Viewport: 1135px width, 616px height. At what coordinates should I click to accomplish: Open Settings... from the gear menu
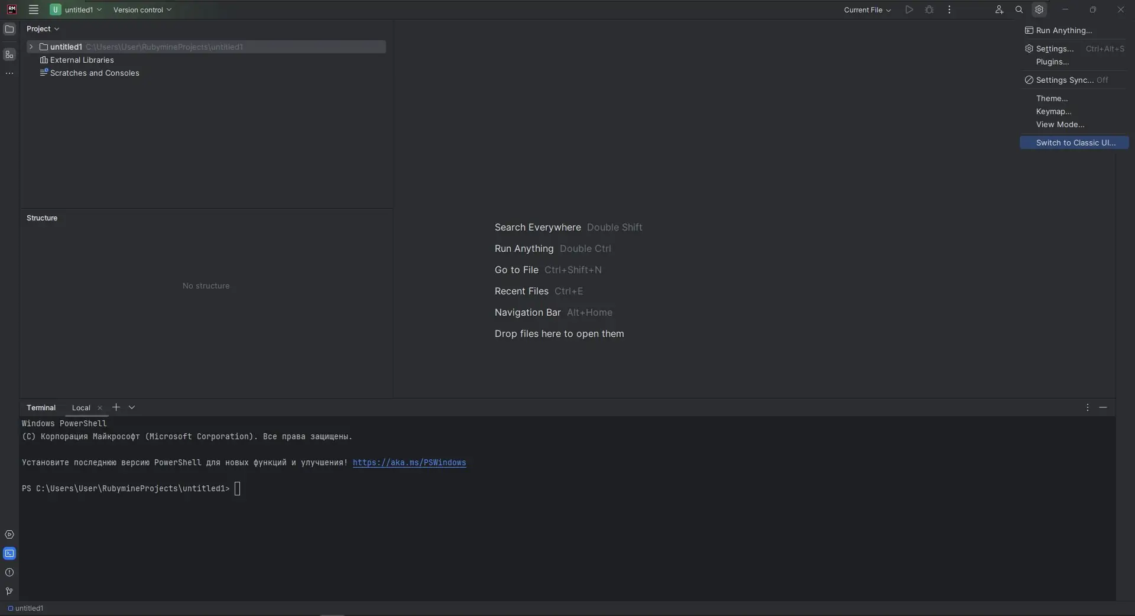coord(1074,48)
